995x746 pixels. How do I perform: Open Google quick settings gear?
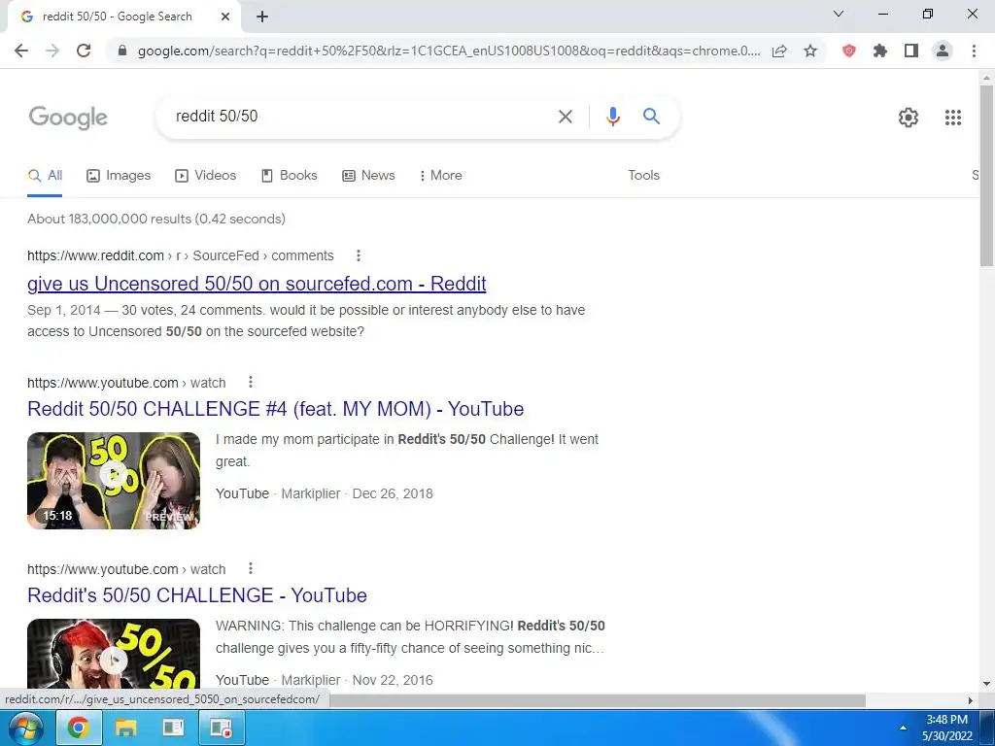909,118
